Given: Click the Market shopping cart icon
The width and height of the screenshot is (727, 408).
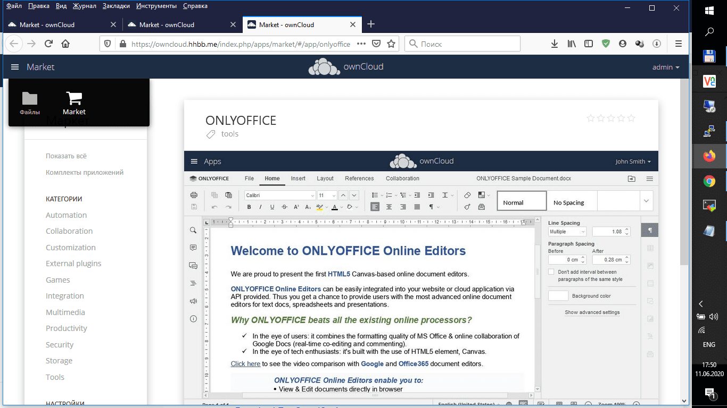Looking at the screenshot, I should (74, 98).
